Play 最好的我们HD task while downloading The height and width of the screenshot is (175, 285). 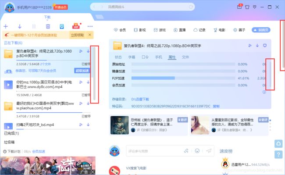pos(81,104)
